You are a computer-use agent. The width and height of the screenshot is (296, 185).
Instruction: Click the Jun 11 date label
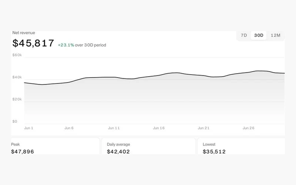114,128
